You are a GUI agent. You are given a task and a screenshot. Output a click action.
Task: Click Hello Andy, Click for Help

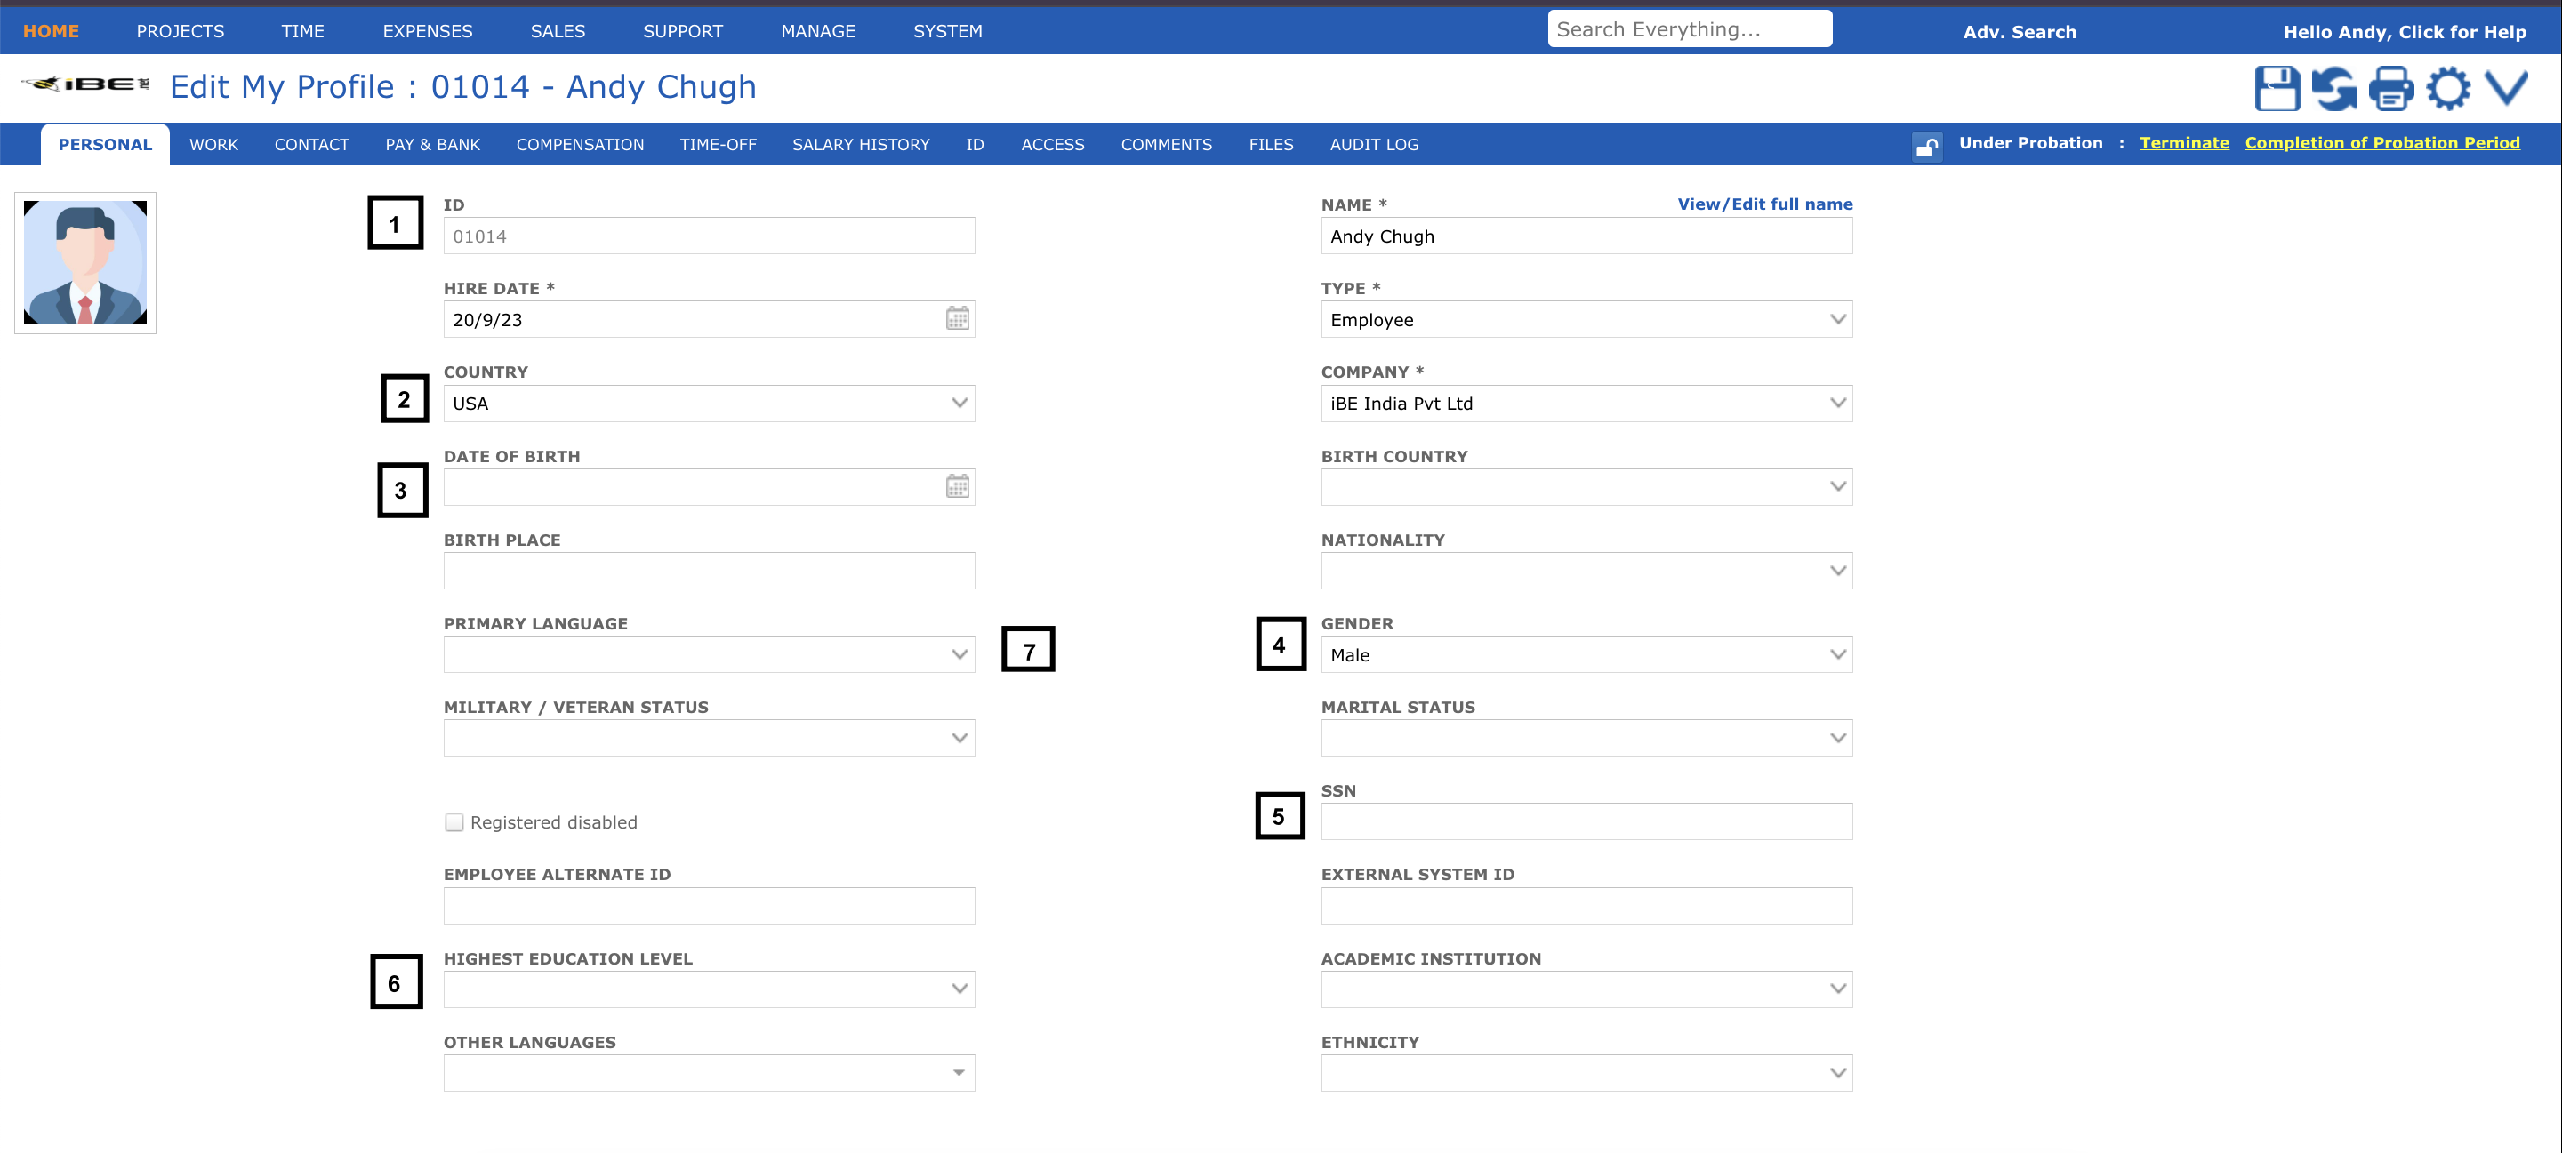tap(2404, 32)
